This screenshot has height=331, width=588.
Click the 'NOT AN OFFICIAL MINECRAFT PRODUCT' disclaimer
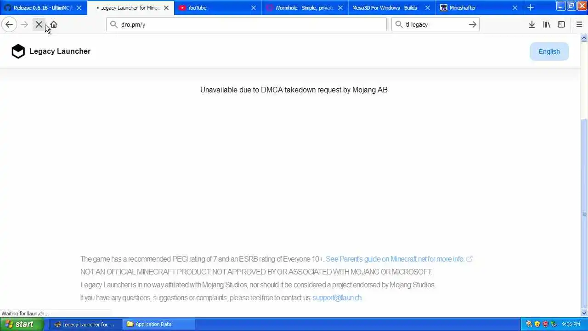(256, 272)
